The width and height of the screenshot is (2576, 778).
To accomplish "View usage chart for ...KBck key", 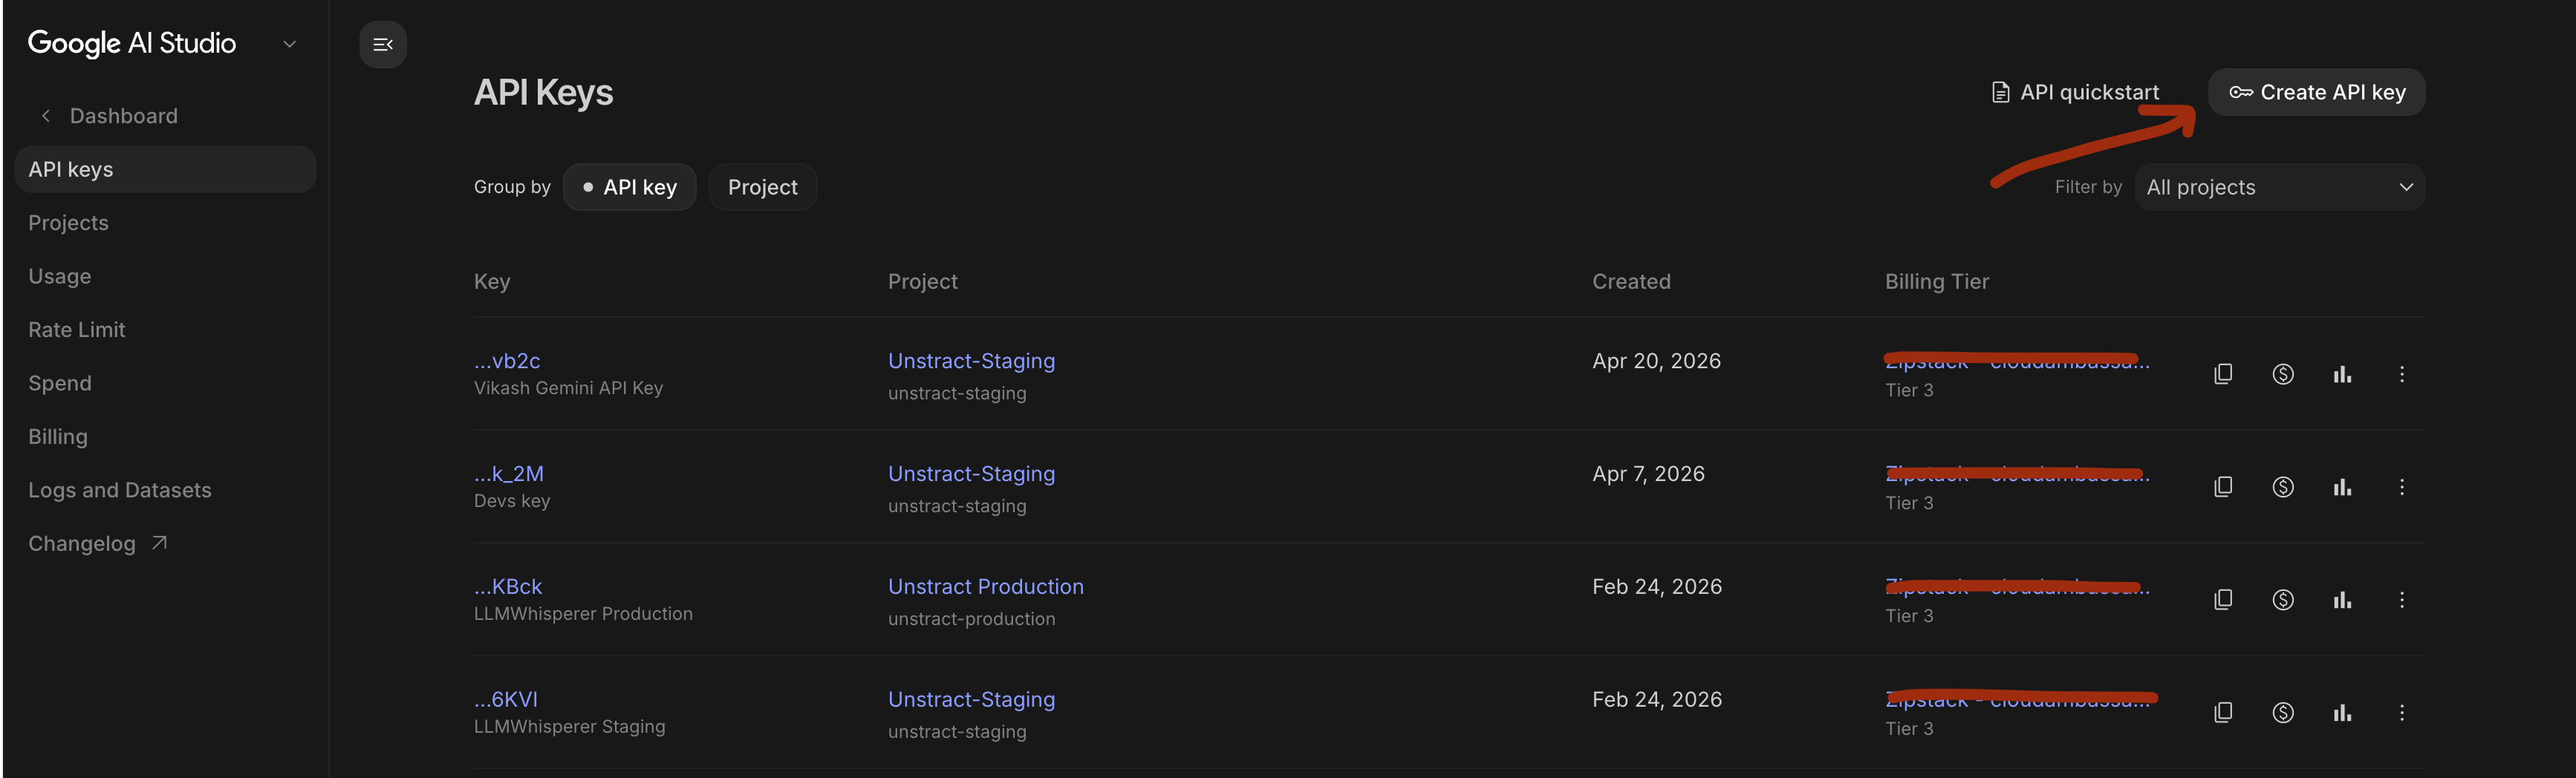I will tap(2341, 600).
